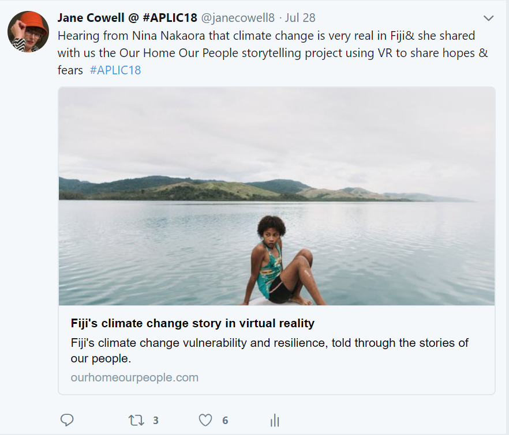
Task: View tweet activity bar chart icon
Action: pyautogui.click(x=275, y=420)
